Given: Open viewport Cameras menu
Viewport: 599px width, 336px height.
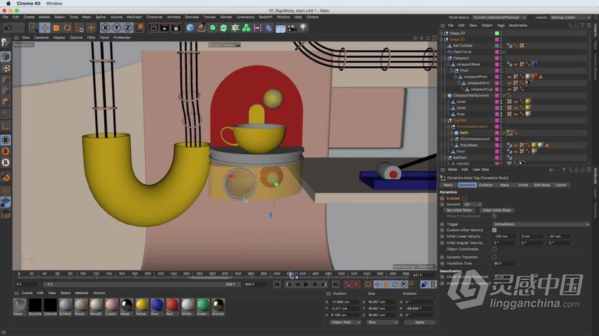Looking at the screenshot, I should [41, 38].
